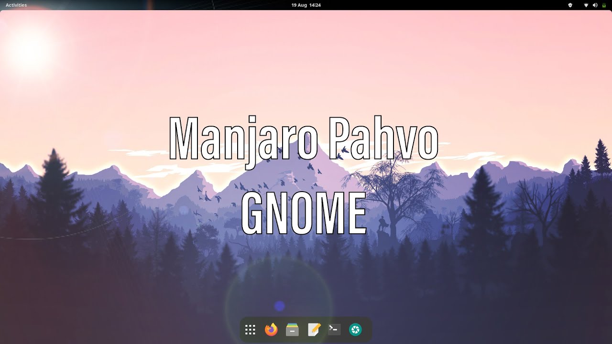Click the Activities button in top bar
The width and height of the screenshot is (612, 344).
pos(16,5)
